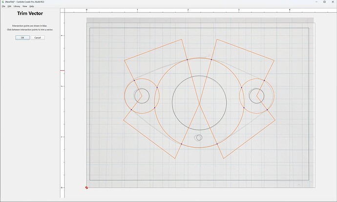Click the red origin marker at canvas corner
The image size is (337, 202).
click(x=86, y=188)
